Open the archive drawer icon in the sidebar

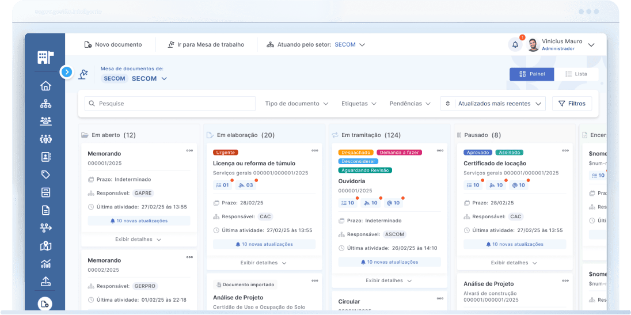45,192
